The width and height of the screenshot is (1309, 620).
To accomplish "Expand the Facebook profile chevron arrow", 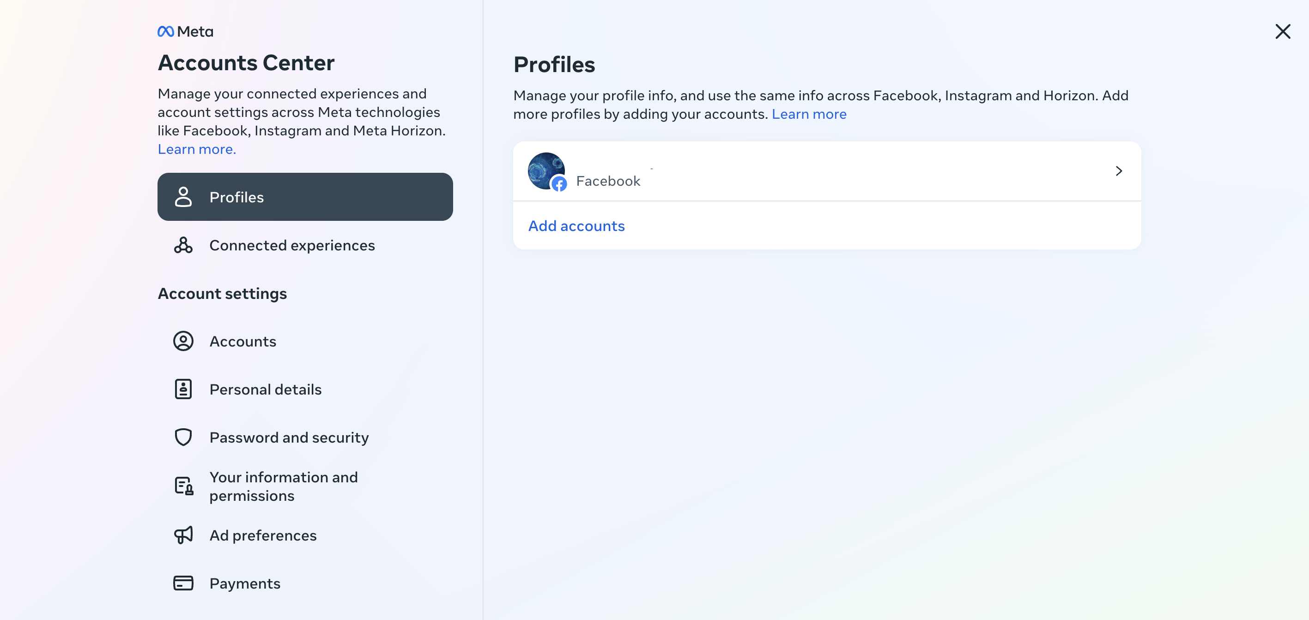I will click(x=1118, y=171).
